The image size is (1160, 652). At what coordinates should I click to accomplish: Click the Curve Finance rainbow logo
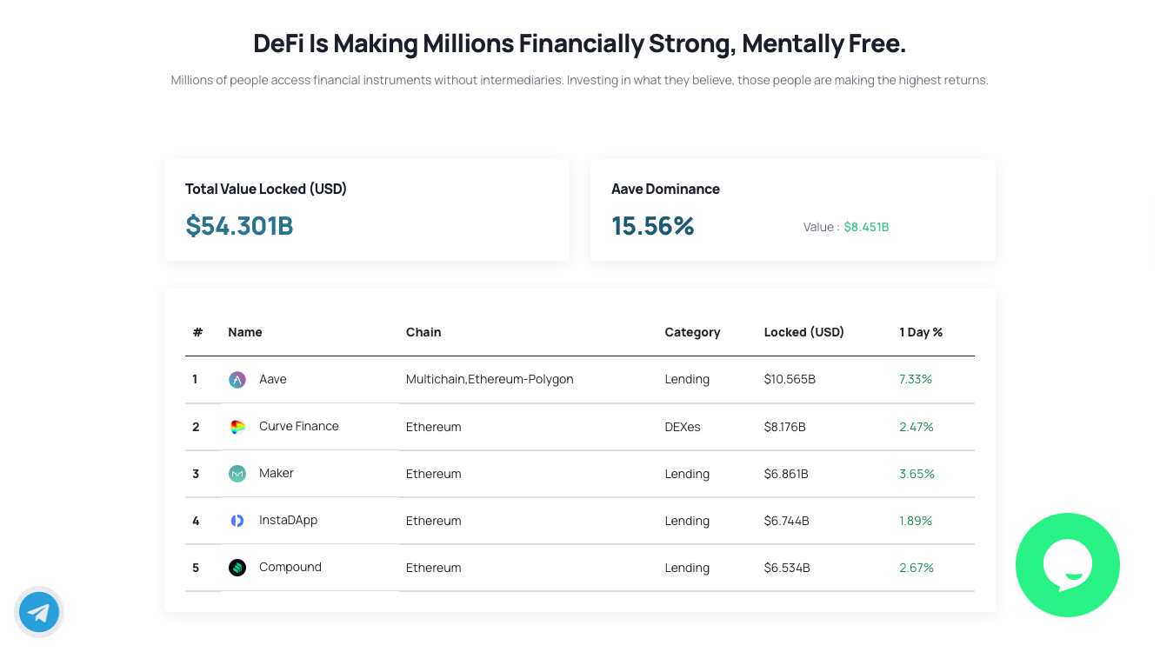coord(237,427)
